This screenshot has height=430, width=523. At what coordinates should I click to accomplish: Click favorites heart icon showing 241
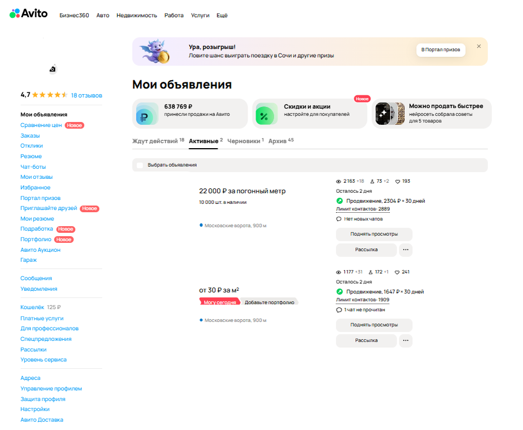click(x=397, y=272)
